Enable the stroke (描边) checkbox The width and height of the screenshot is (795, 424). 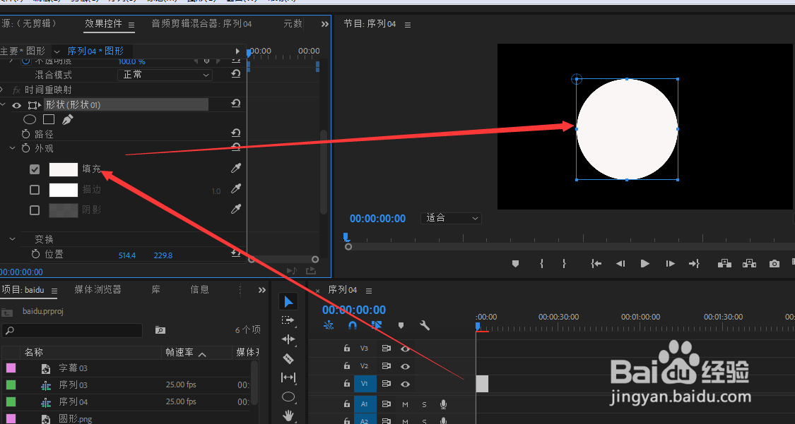click(x=35, y=190)
